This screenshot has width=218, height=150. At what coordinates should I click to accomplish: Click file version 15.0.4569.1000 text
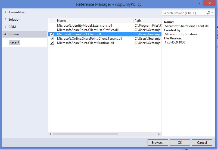(175, 42)
